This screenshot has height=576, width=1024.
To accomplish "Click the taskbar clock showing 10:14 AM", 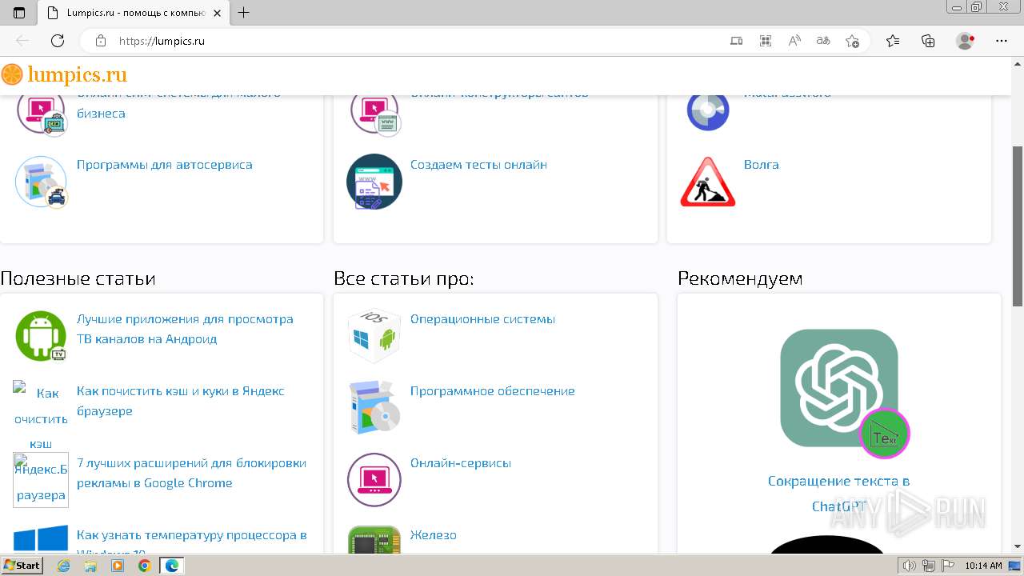I will pyautogui.click(x=983, y=566).
